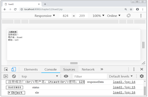The width and height of the screenshot is (148, 97).
Task: Open Responsive device dropdown
Action: [x=45, y=16]
